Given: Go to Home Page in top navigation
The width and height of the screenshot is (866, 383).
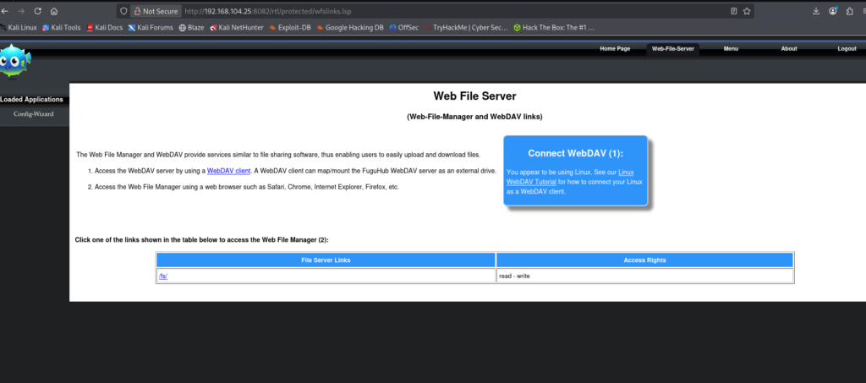Looking at the screenshot, I should point(615,49).
